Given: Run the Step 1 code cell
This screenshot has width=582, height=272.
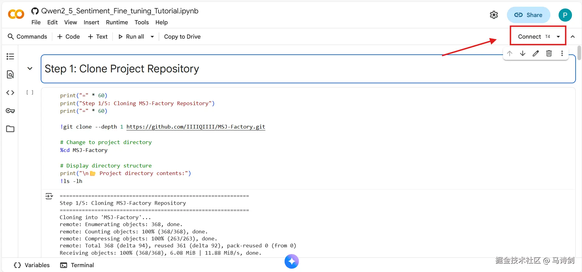Looking at the screenshot, I should pyautogui.click(x=30, y=92).
